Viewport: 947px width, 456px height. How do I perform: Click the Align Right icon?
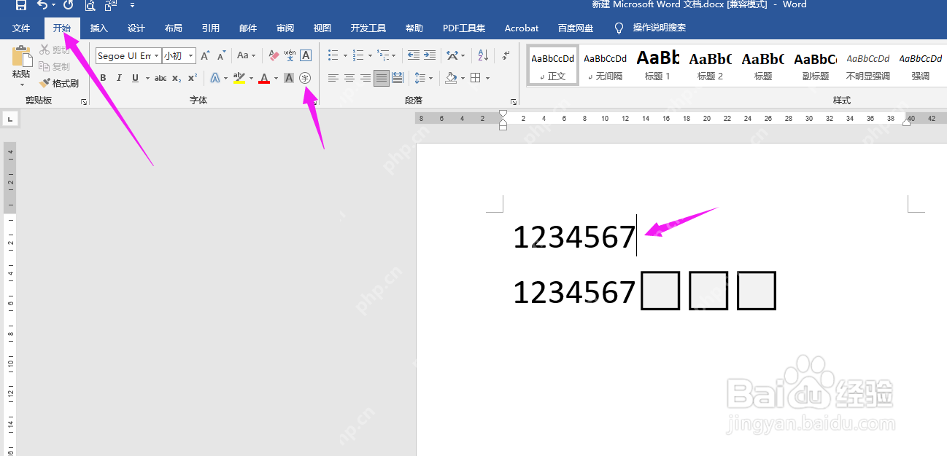click(366, 78)
